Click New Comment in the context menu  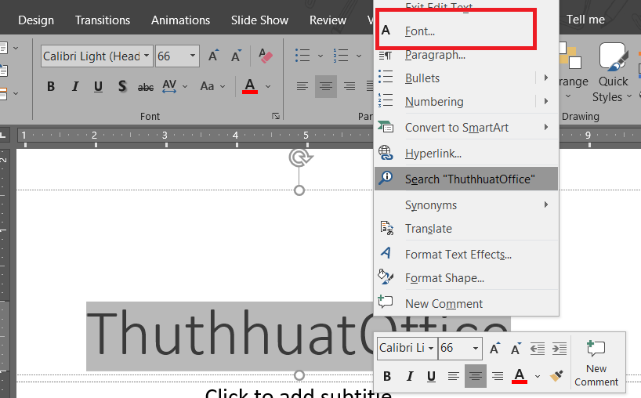coord(466,304)
